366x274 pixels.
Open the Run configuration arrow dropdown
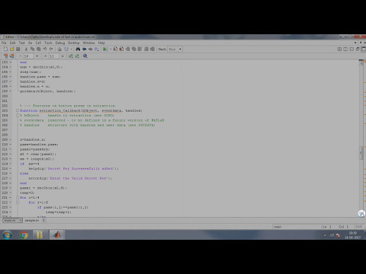[111, 49]
